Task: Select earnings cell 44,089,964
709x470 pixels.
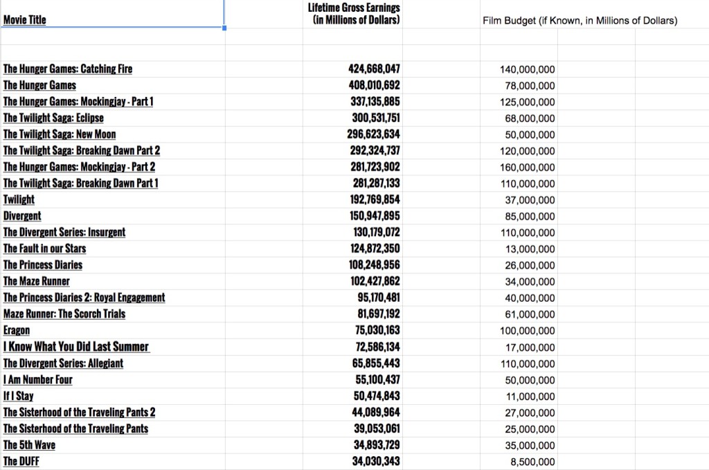Action: pos(352,412)
